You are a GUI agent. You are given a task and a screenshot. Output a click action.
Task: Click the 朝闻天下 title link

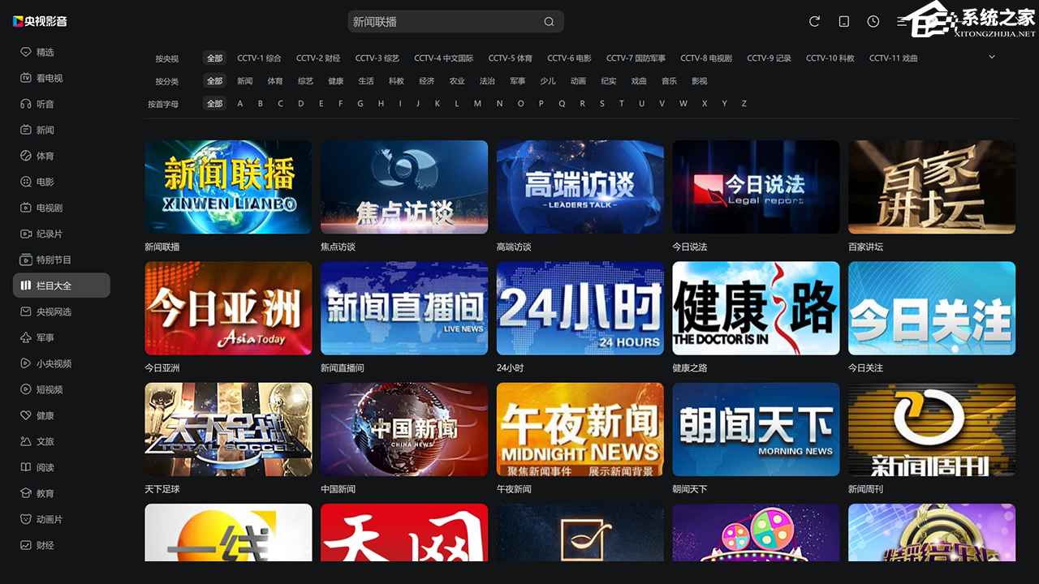[689, 489]
